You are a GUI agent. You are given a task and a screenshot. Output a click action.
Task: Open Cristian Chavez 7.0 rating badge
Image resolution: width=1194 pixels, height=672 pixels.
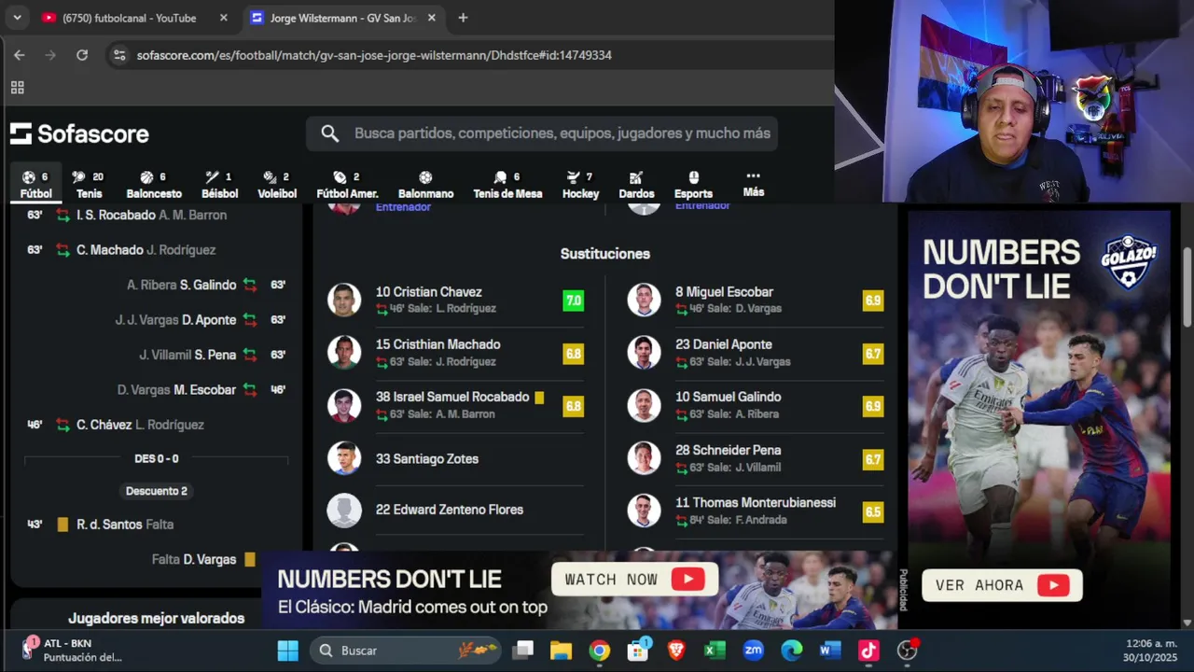[x=573, y=301]
